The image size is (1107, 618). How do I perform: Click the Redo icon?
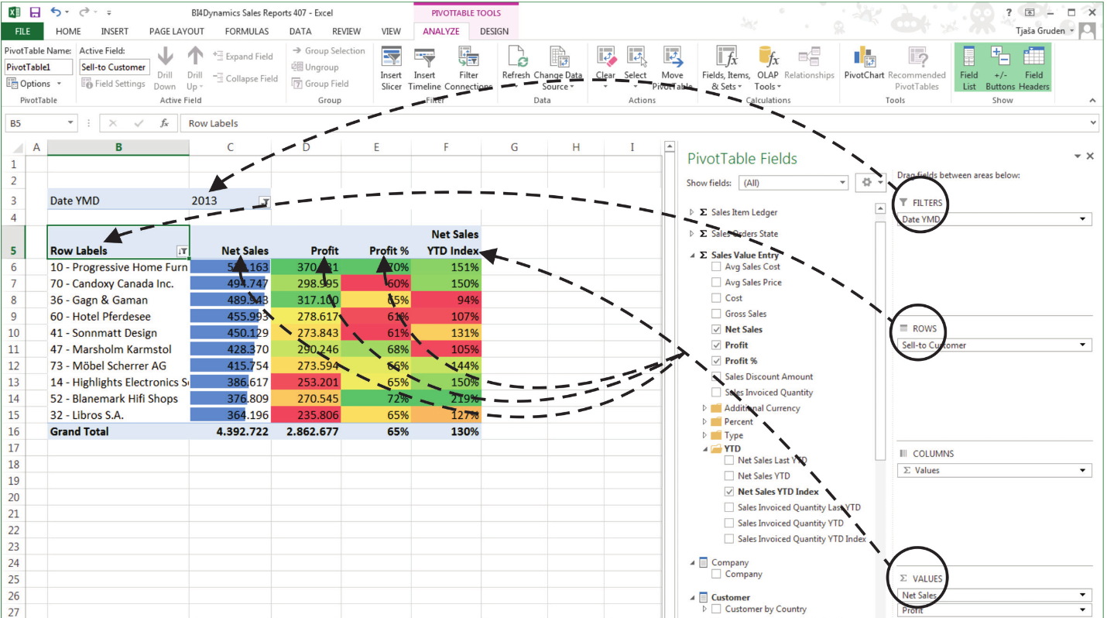84,12
